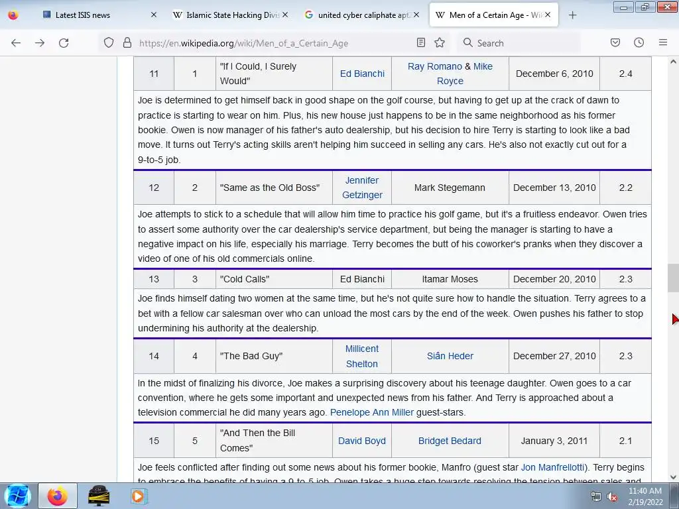The width and height of the screenshot is (679, 509).
Task: Close the Men of a Certain Age tab
Action: pos(548,15)
